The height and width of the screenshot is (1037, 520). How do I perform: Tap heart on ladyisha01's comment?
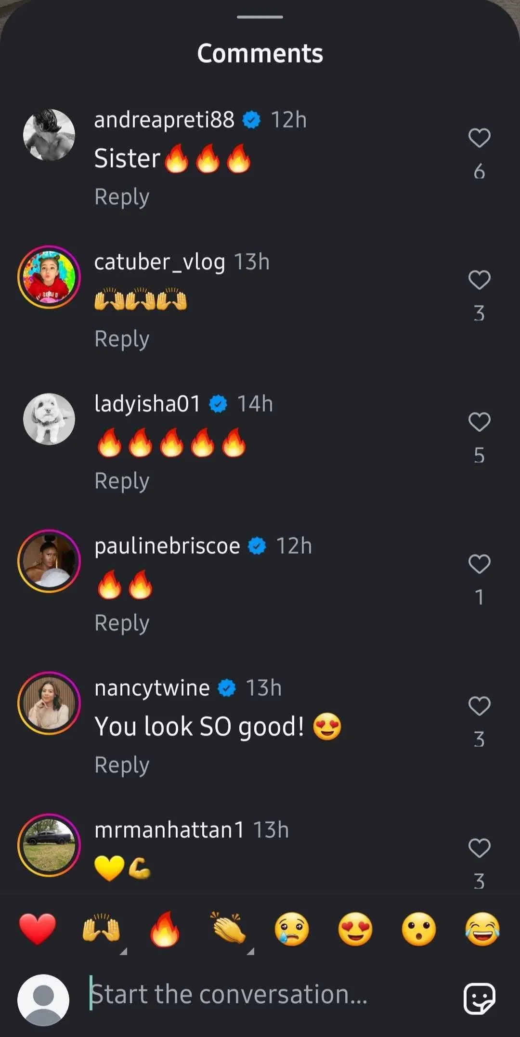point(479,422)
